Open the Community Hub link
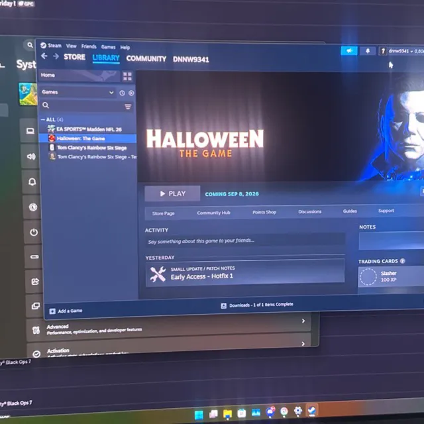The image size is (424, 424). click(x=213, y=213)
